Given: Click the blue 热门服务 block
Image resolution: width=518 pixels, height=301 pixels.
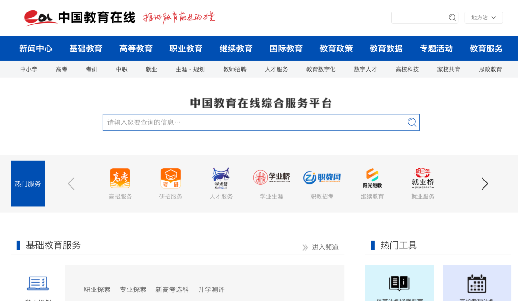Looking at the screenshot, I should click(28, 183).
